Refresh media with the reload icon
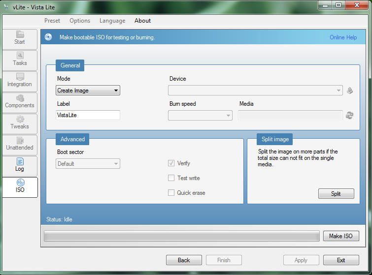Viewport: 372px width, 275px height. [350, 115]
